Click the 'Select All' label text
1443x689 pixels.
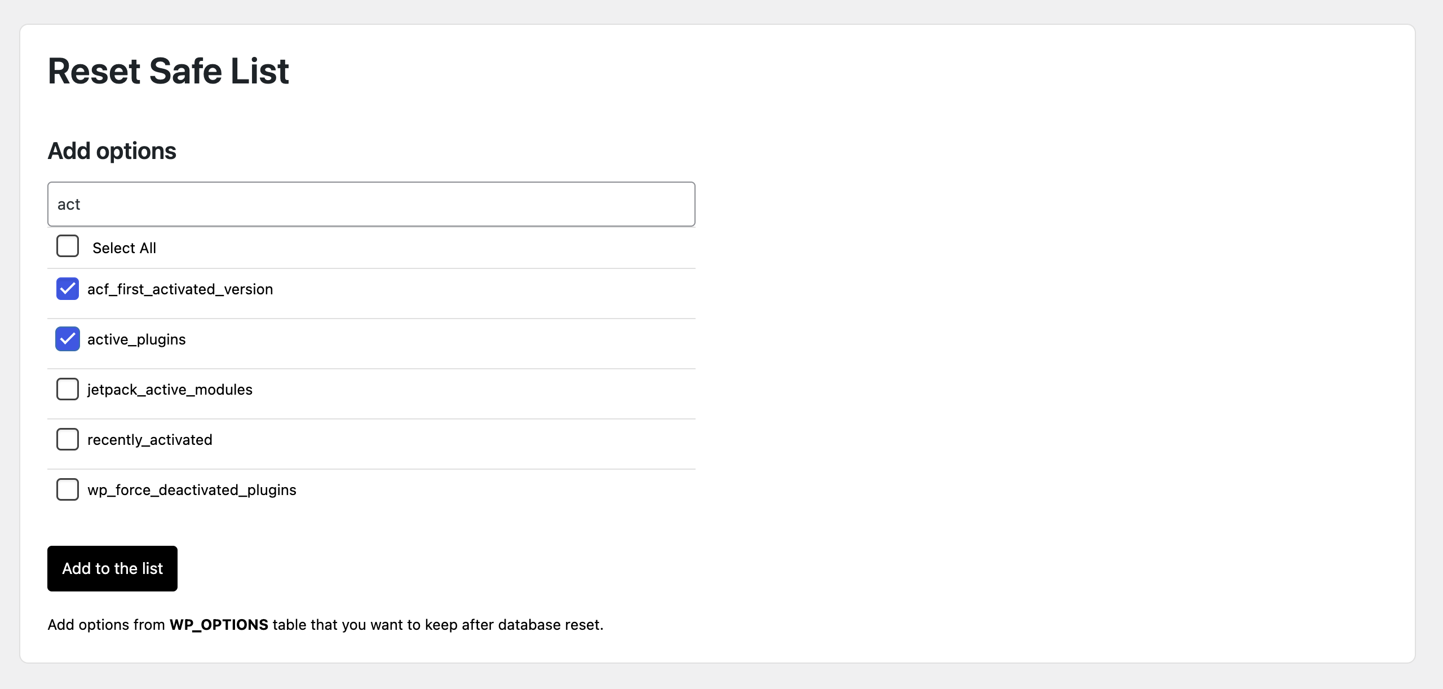tap(124, 248)
